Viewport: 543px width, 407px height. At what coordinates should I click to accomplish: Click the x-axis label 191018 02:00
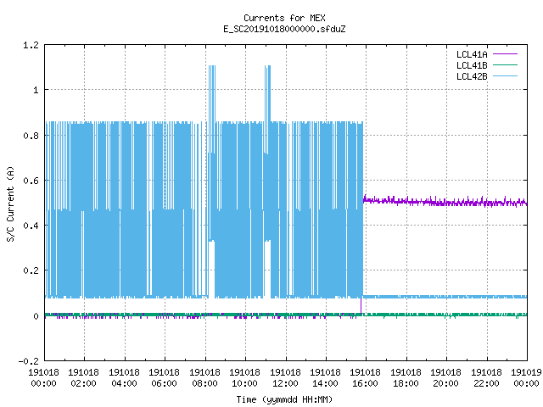83,378
